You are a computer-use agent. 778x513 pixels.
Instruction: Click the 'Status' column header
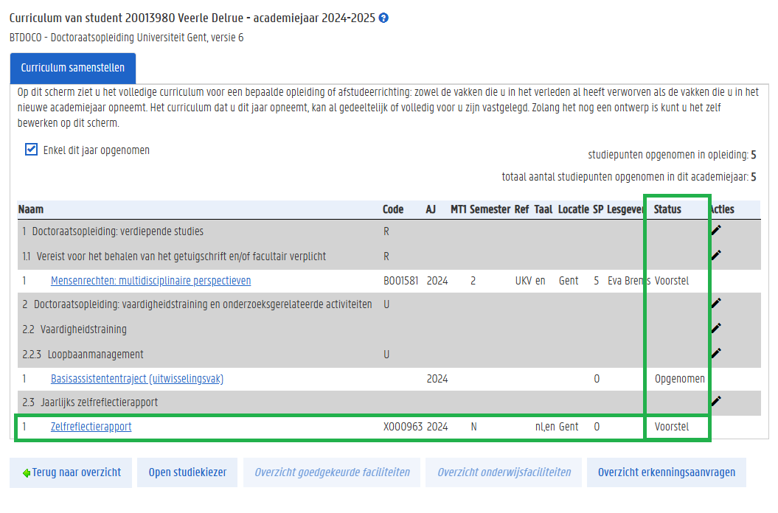click(667, 209)
